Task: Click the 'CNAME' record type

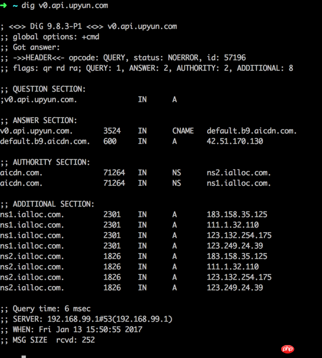Action: tap(183, 131)
